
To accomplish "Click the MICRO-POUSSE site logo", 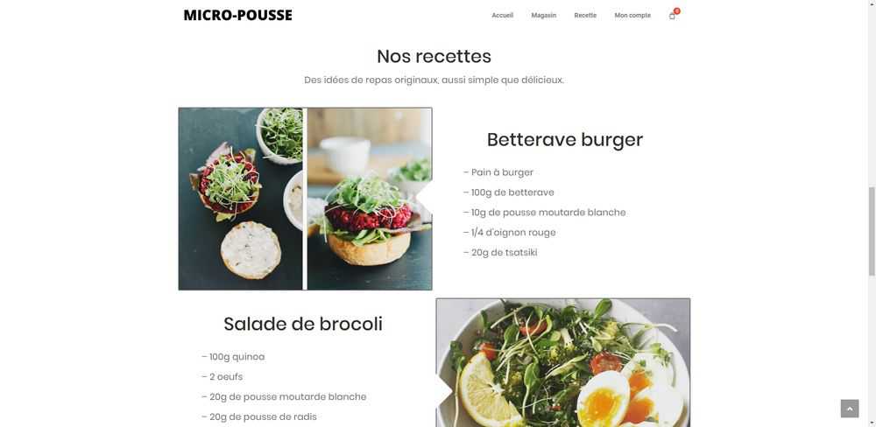I will tap(237, 16).
